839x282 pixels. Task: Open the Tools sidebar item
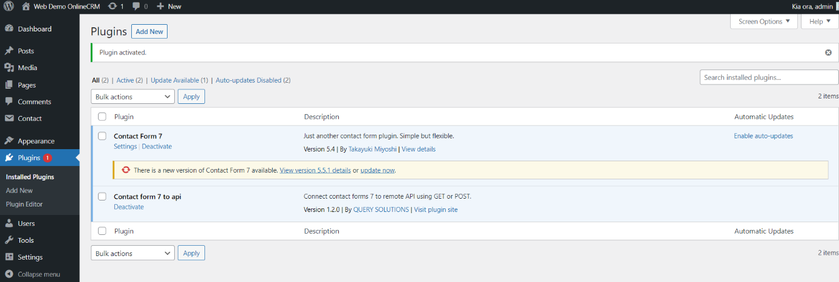(25, 240)
